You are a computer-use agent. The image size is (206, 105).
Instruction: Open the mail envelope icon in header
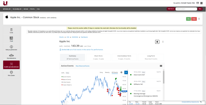pos(198,3)
